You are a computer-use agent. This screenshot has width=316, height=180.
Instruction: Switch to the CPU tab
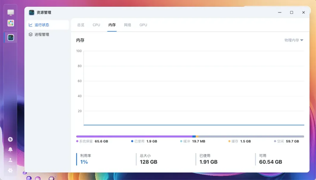(x=96, y=25)
